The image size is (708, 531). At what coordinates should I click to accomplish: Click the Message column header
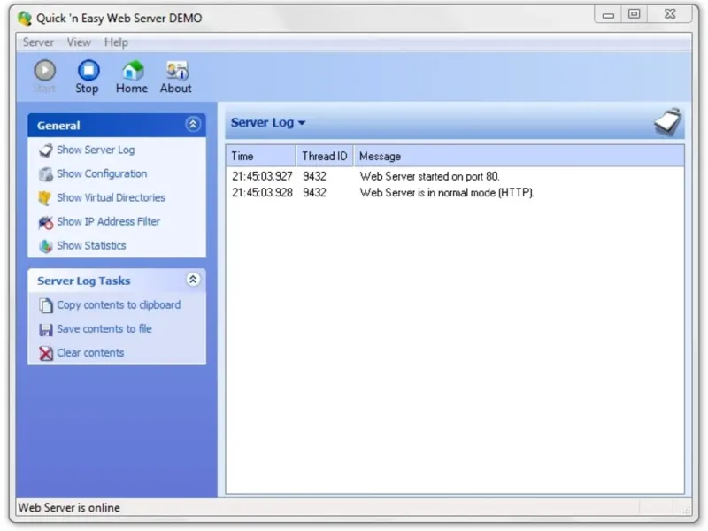click(519, 157)
